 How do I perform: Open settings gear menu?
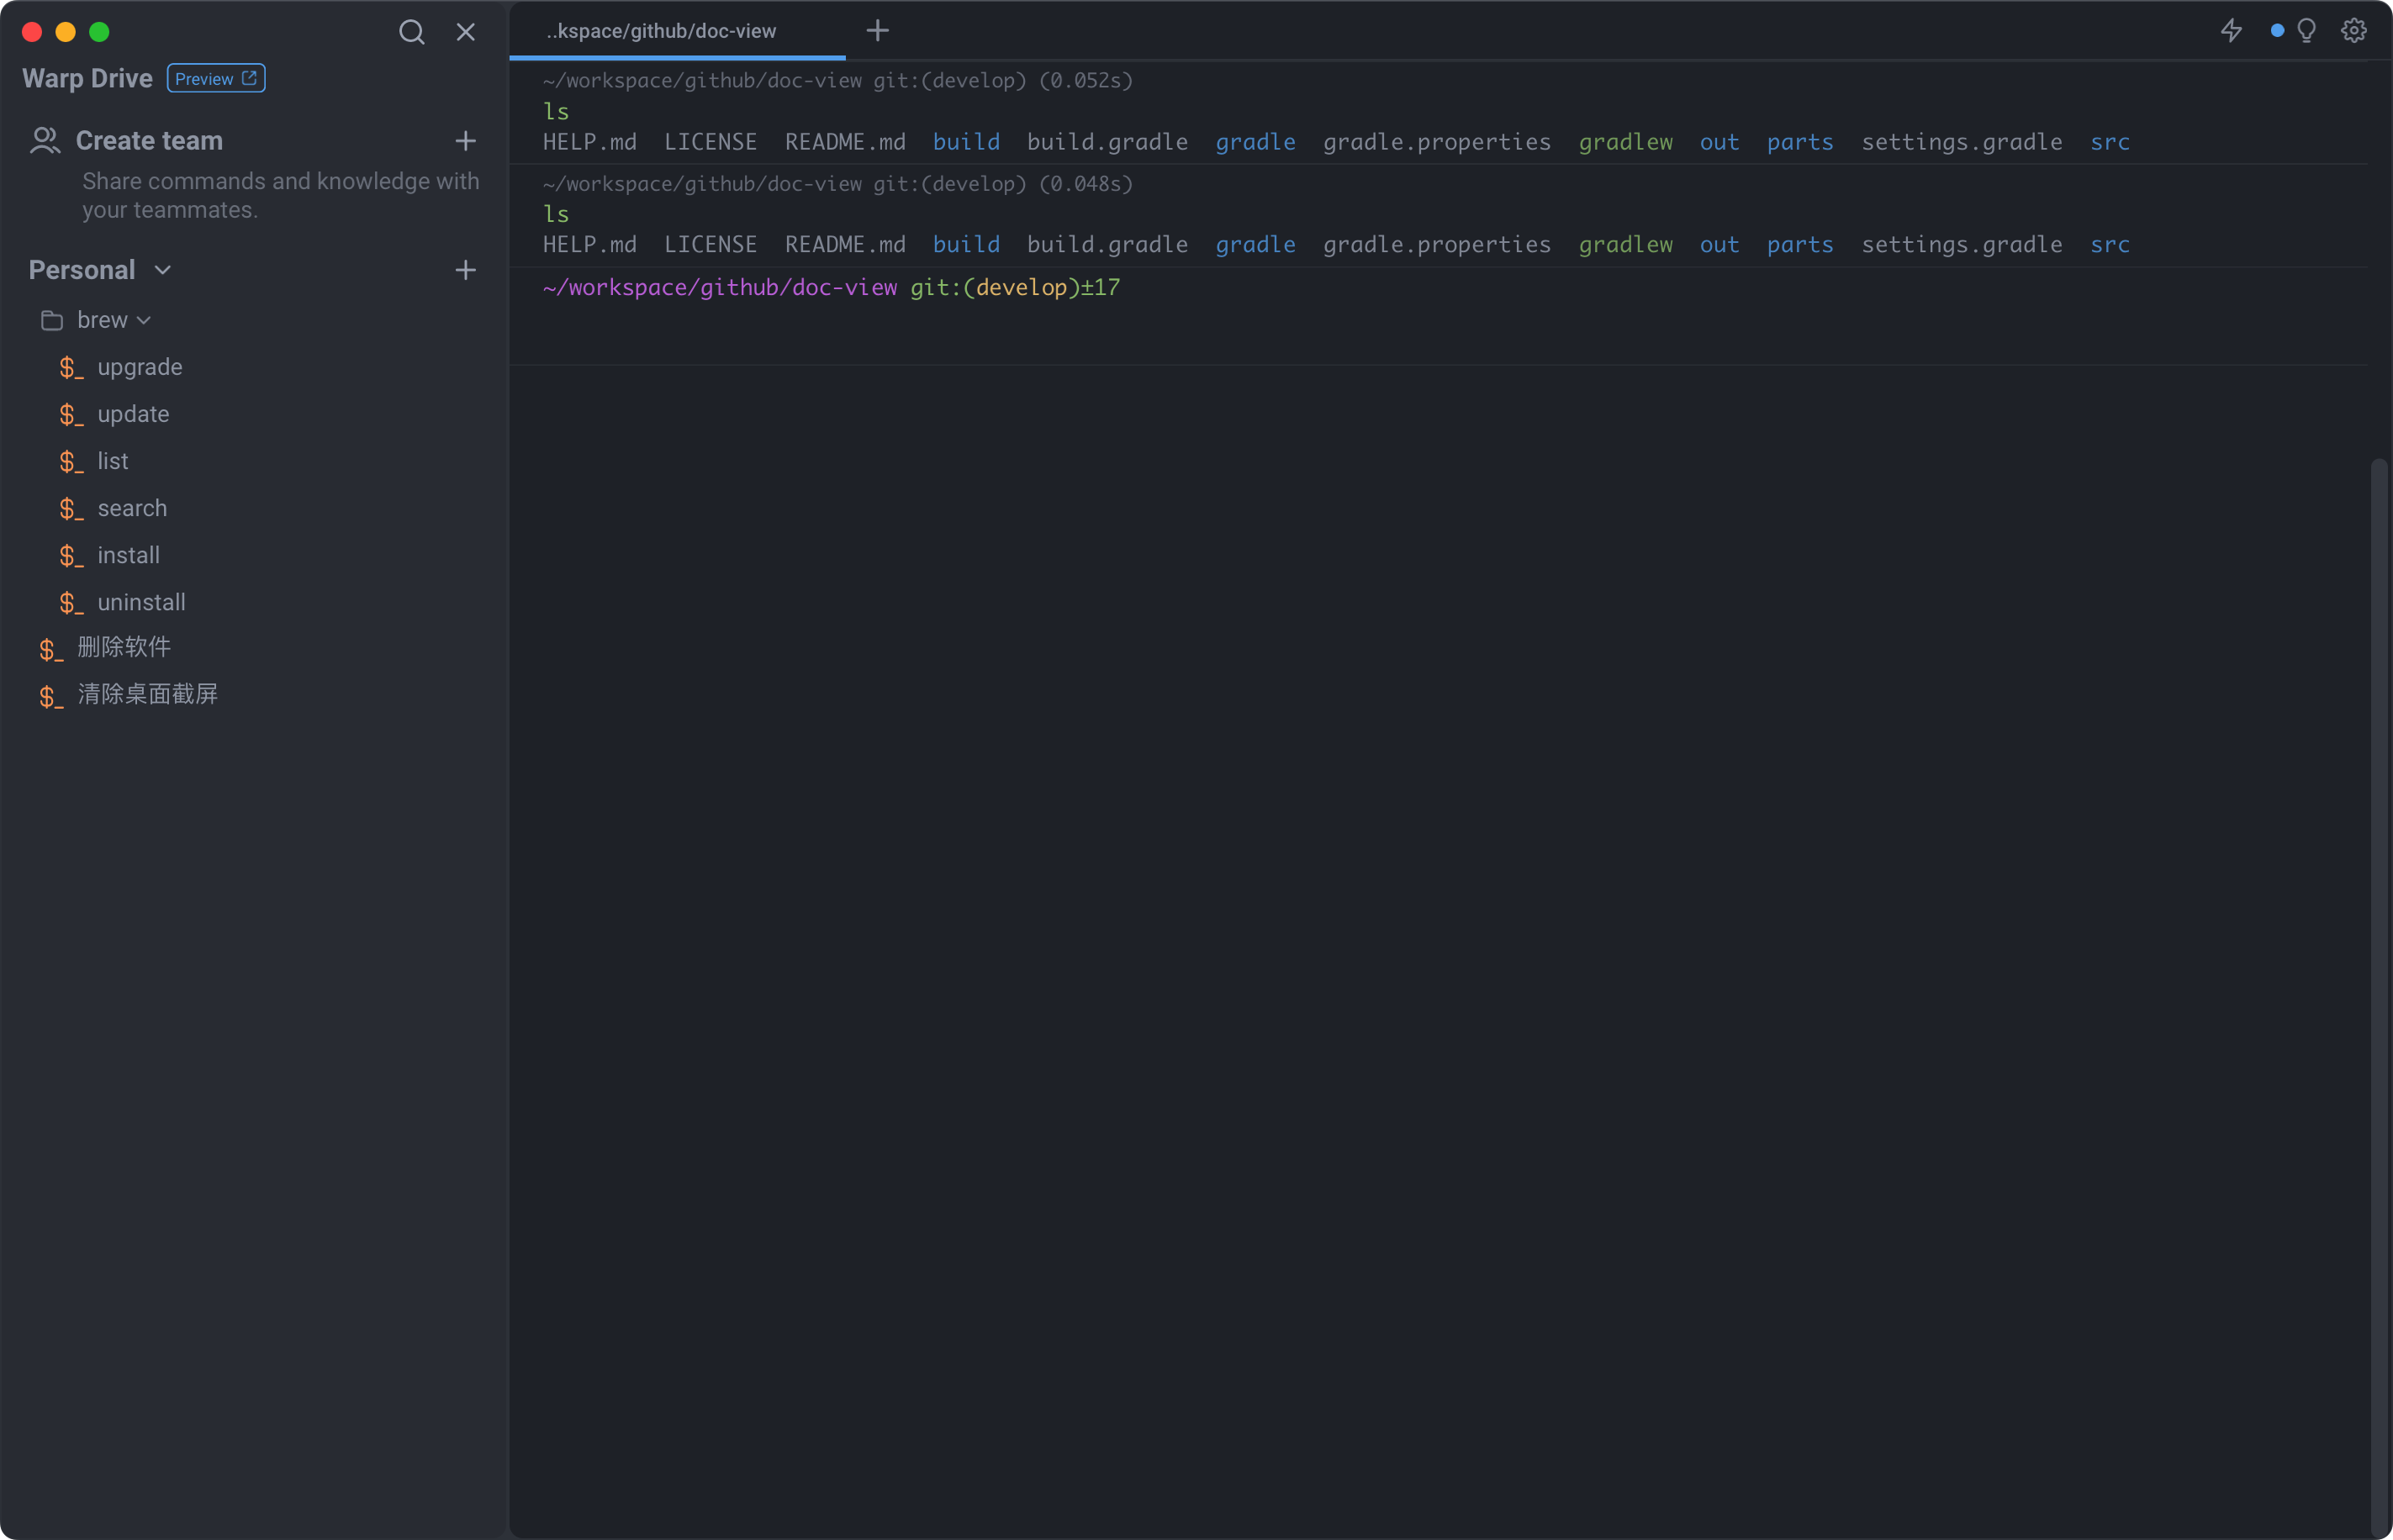tap(2353, 31)
